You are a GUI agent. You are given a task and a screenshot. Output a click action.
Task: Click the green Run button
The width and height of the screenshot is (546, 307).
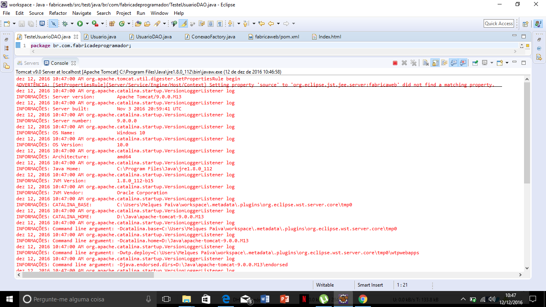pyautogui.click(x=80, y=24)
